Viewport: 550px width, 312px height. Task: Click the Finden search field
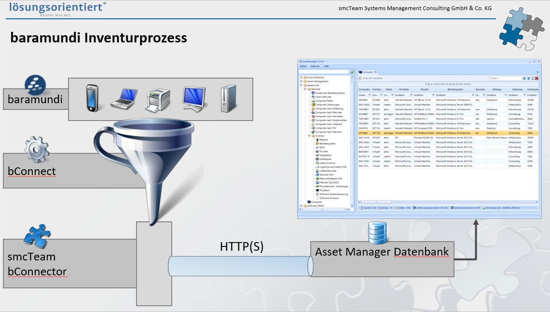click(x=506, y=78)
